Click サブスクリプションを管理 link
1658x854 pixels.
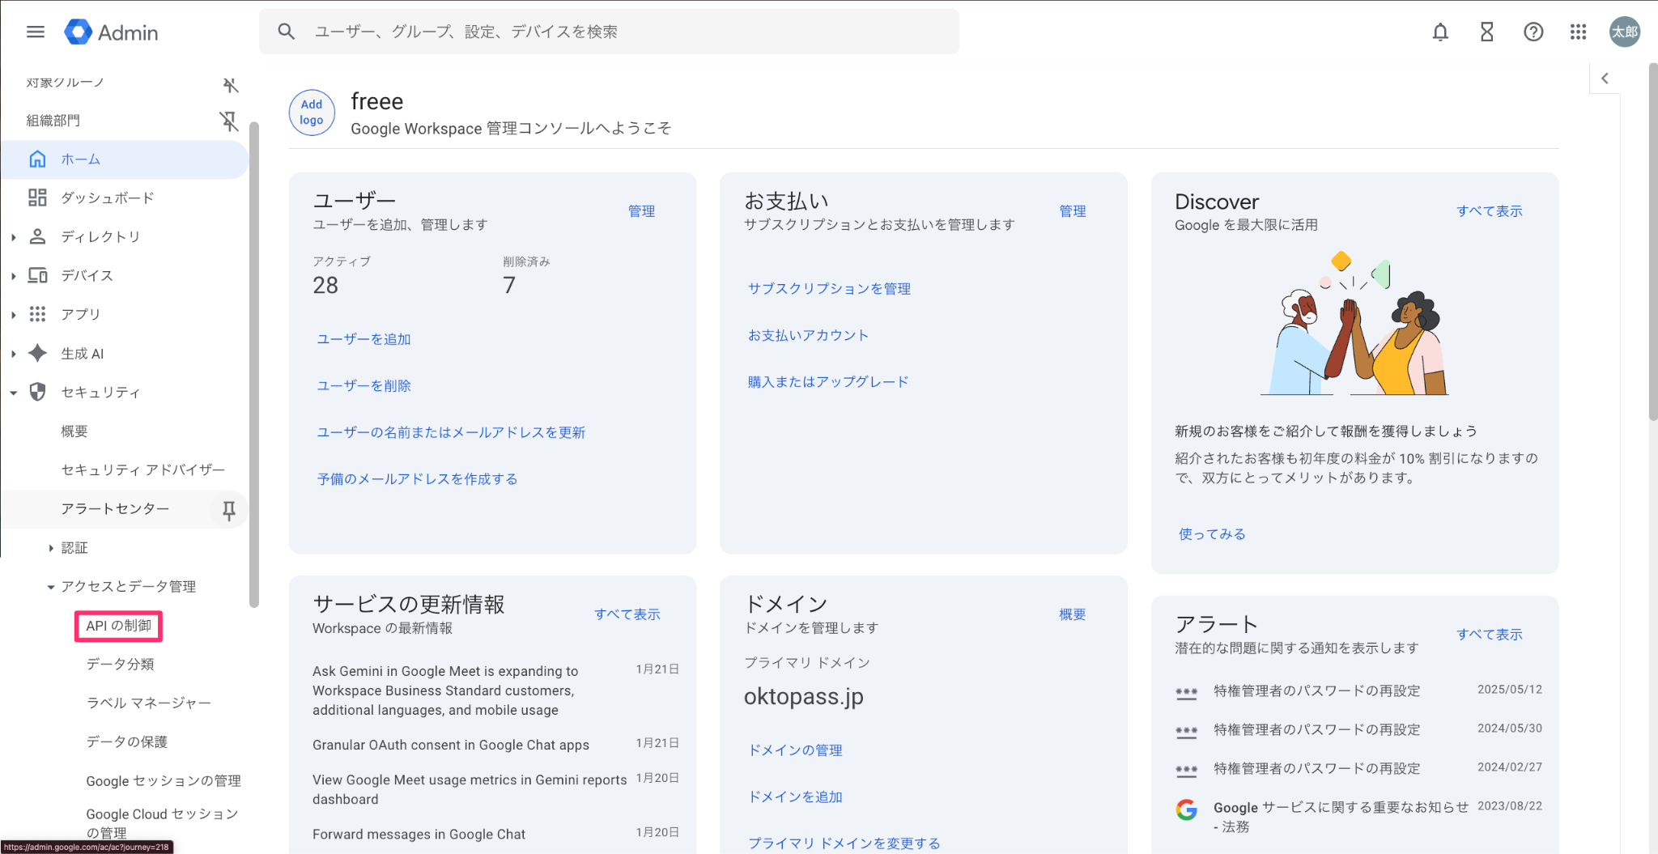[829, 288]
